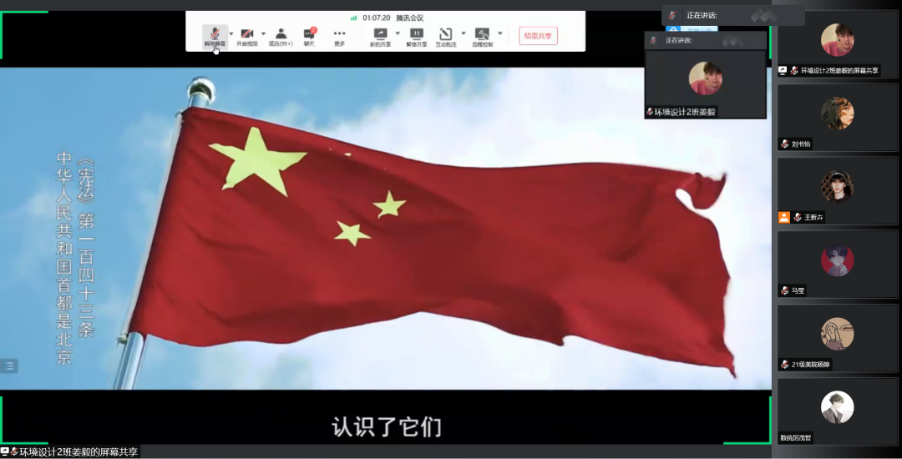Expand arrow next to 远程控制
The width and height of the screenshot is (902, 459).
(x=499, y=34)
